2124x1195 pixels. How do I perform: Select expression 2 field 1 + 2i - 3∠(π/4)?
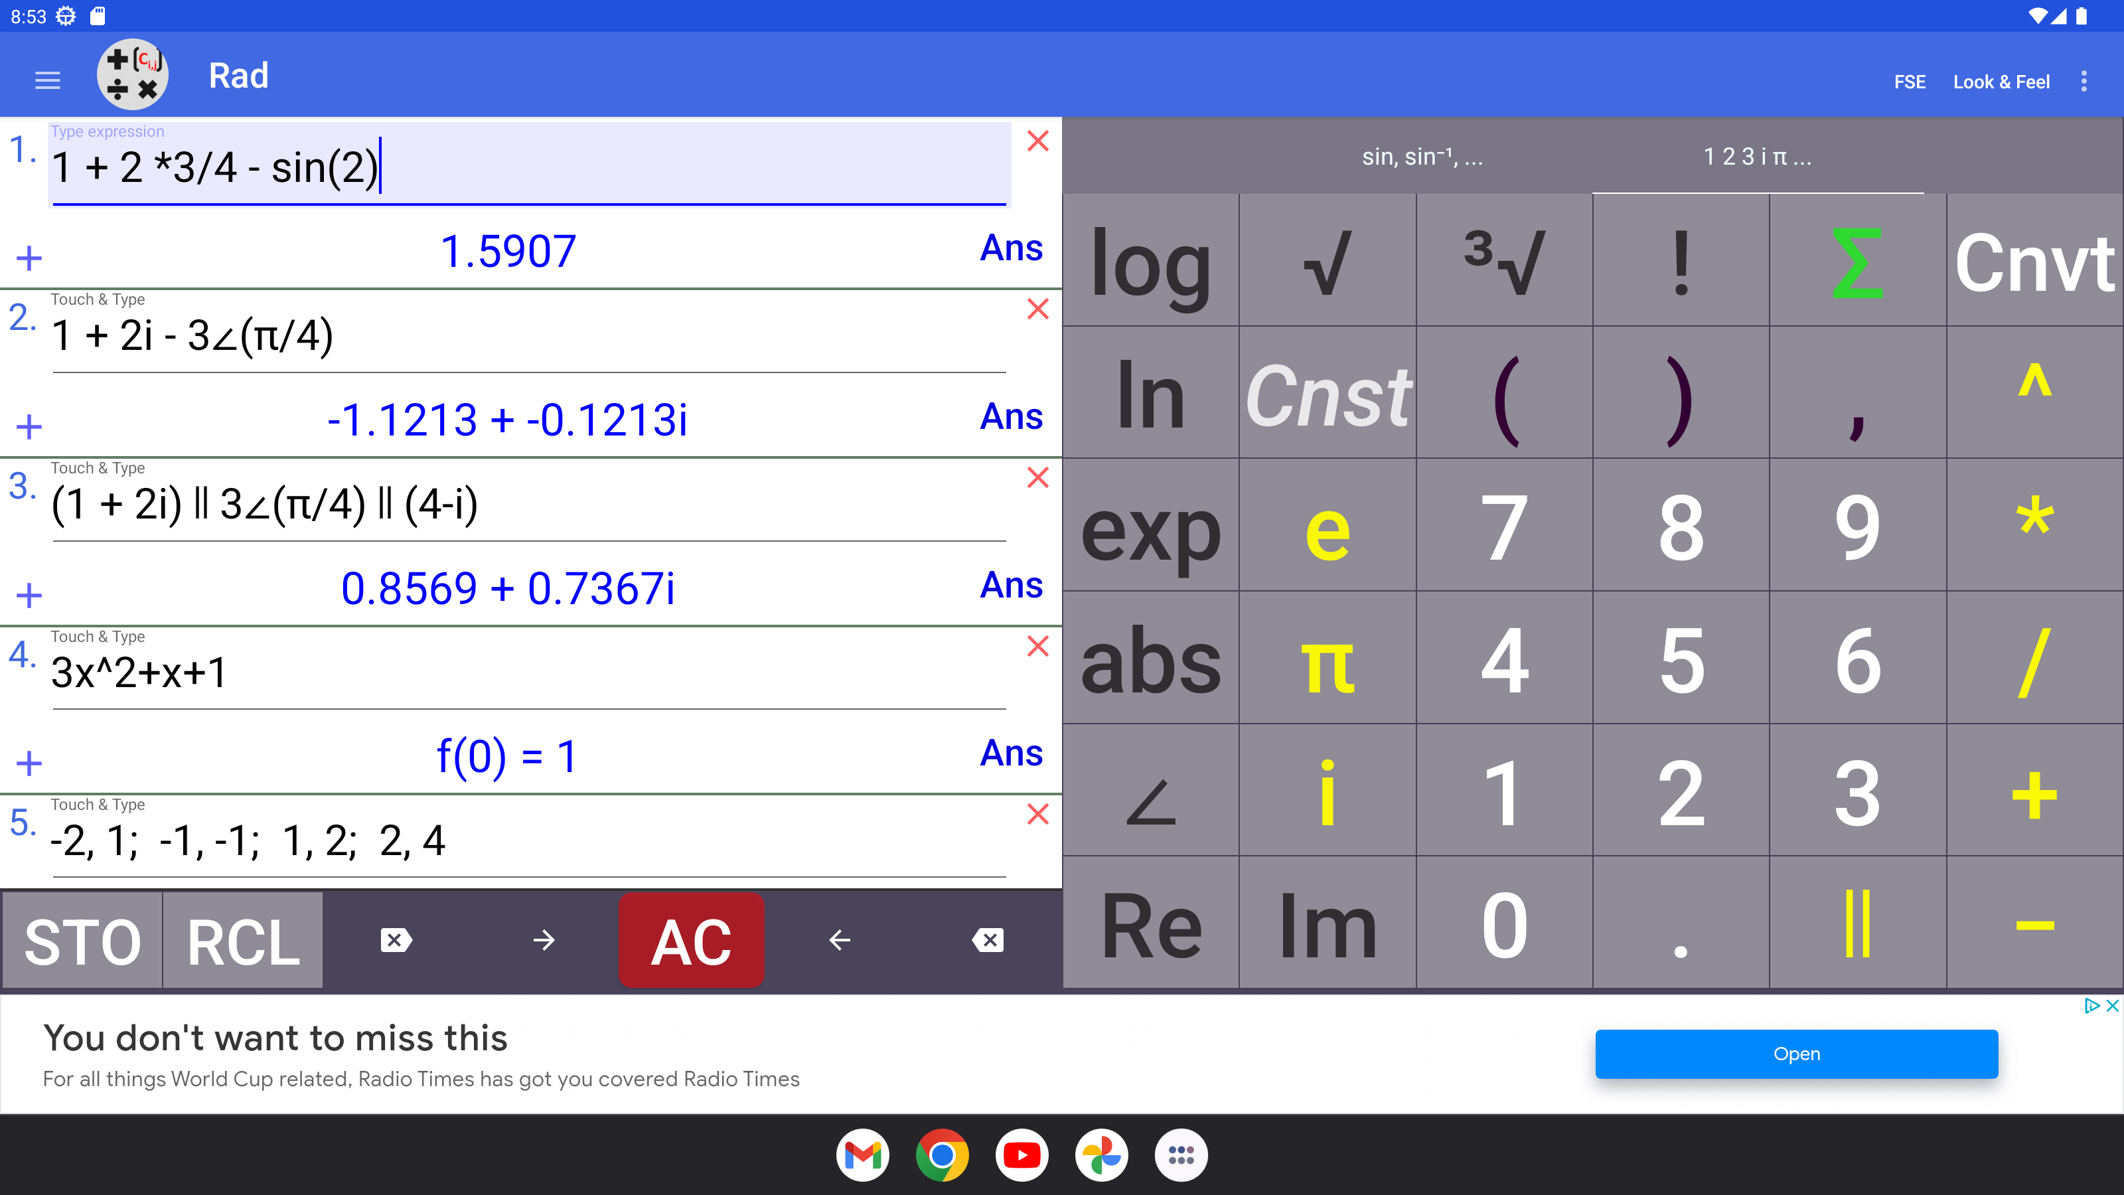click(x=530, y=335)
